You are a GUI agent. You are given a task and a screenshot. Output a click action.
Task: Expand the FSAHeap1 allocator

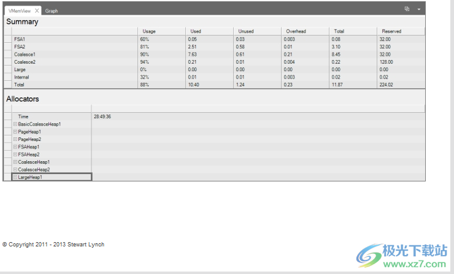[15, 147]
